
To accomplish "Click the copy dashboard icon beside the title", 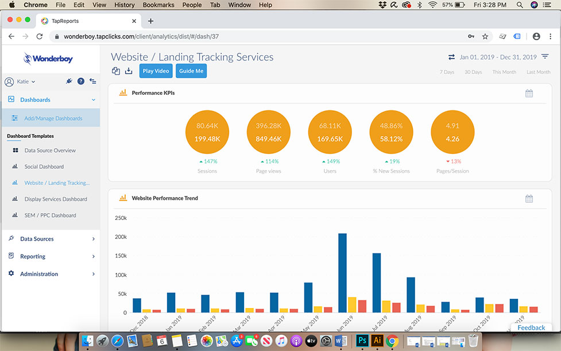I will point(115,70).
